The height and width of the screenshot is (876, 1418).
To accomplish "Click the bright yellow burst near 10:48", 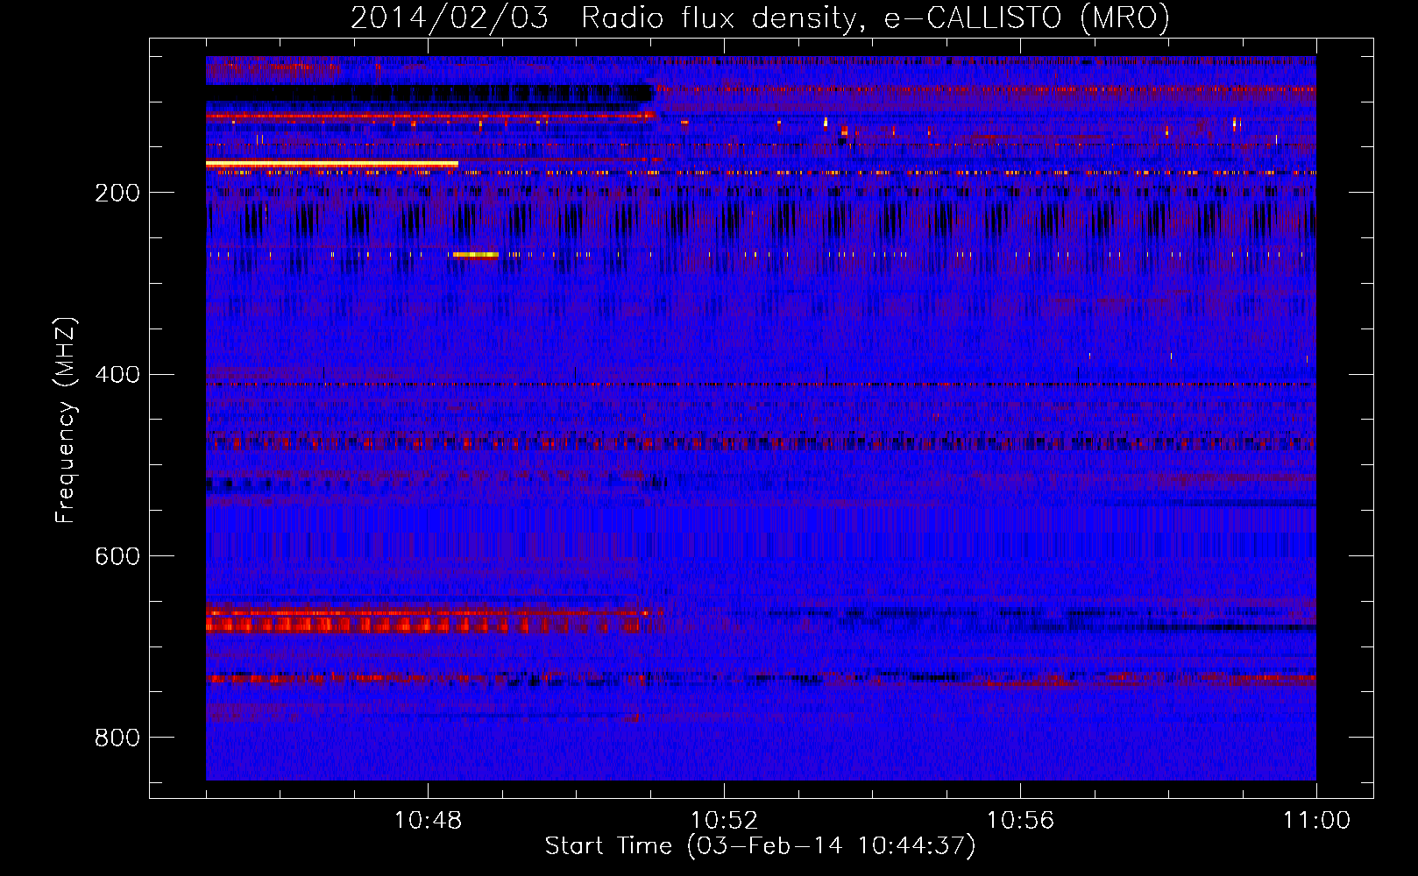I will (476, 255).
